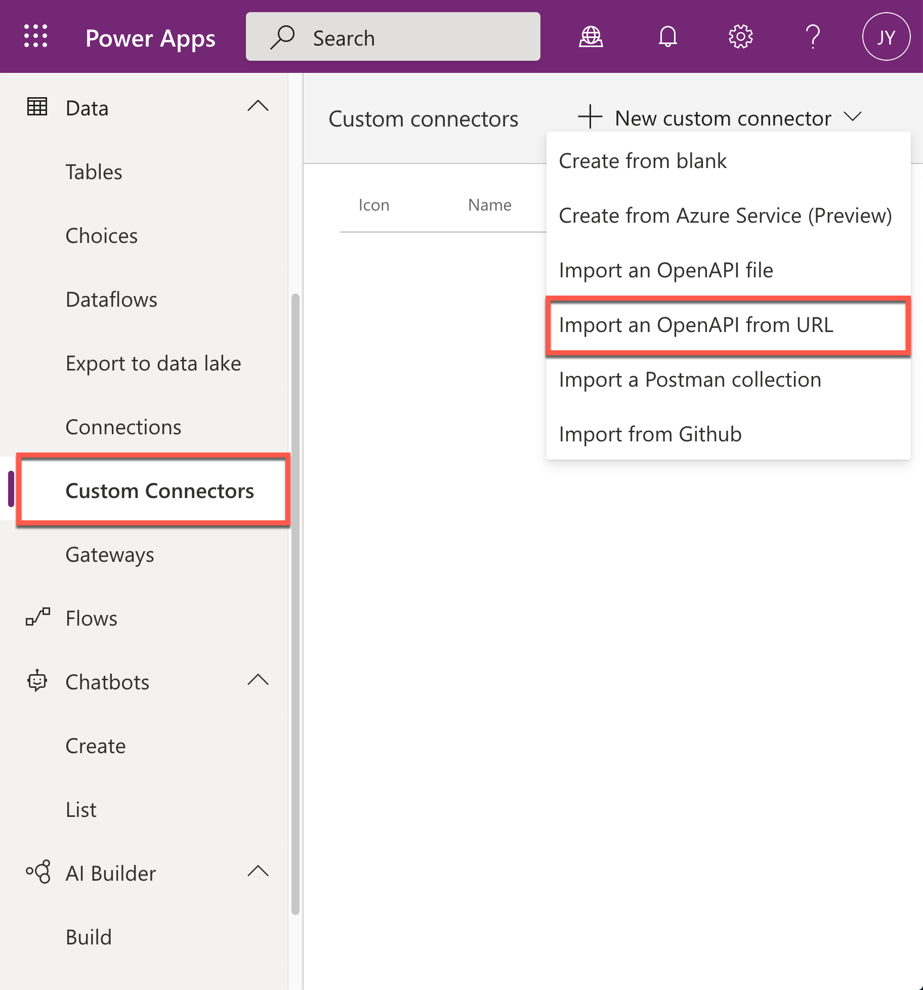Choose Import from Github option
This screenshot has height=990, width=923.
pyautogui.click(x=650, y=433)
